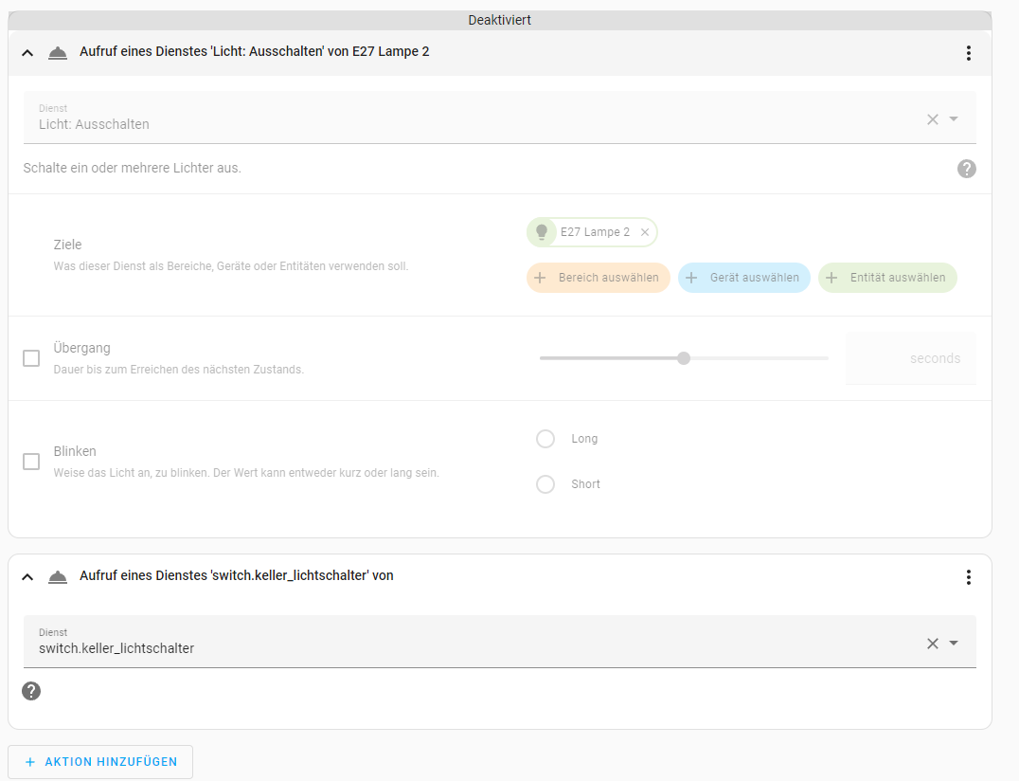Click 'Bereich auswählen' button
This screenshot has width=1019, height=781.
click(599, 278)
